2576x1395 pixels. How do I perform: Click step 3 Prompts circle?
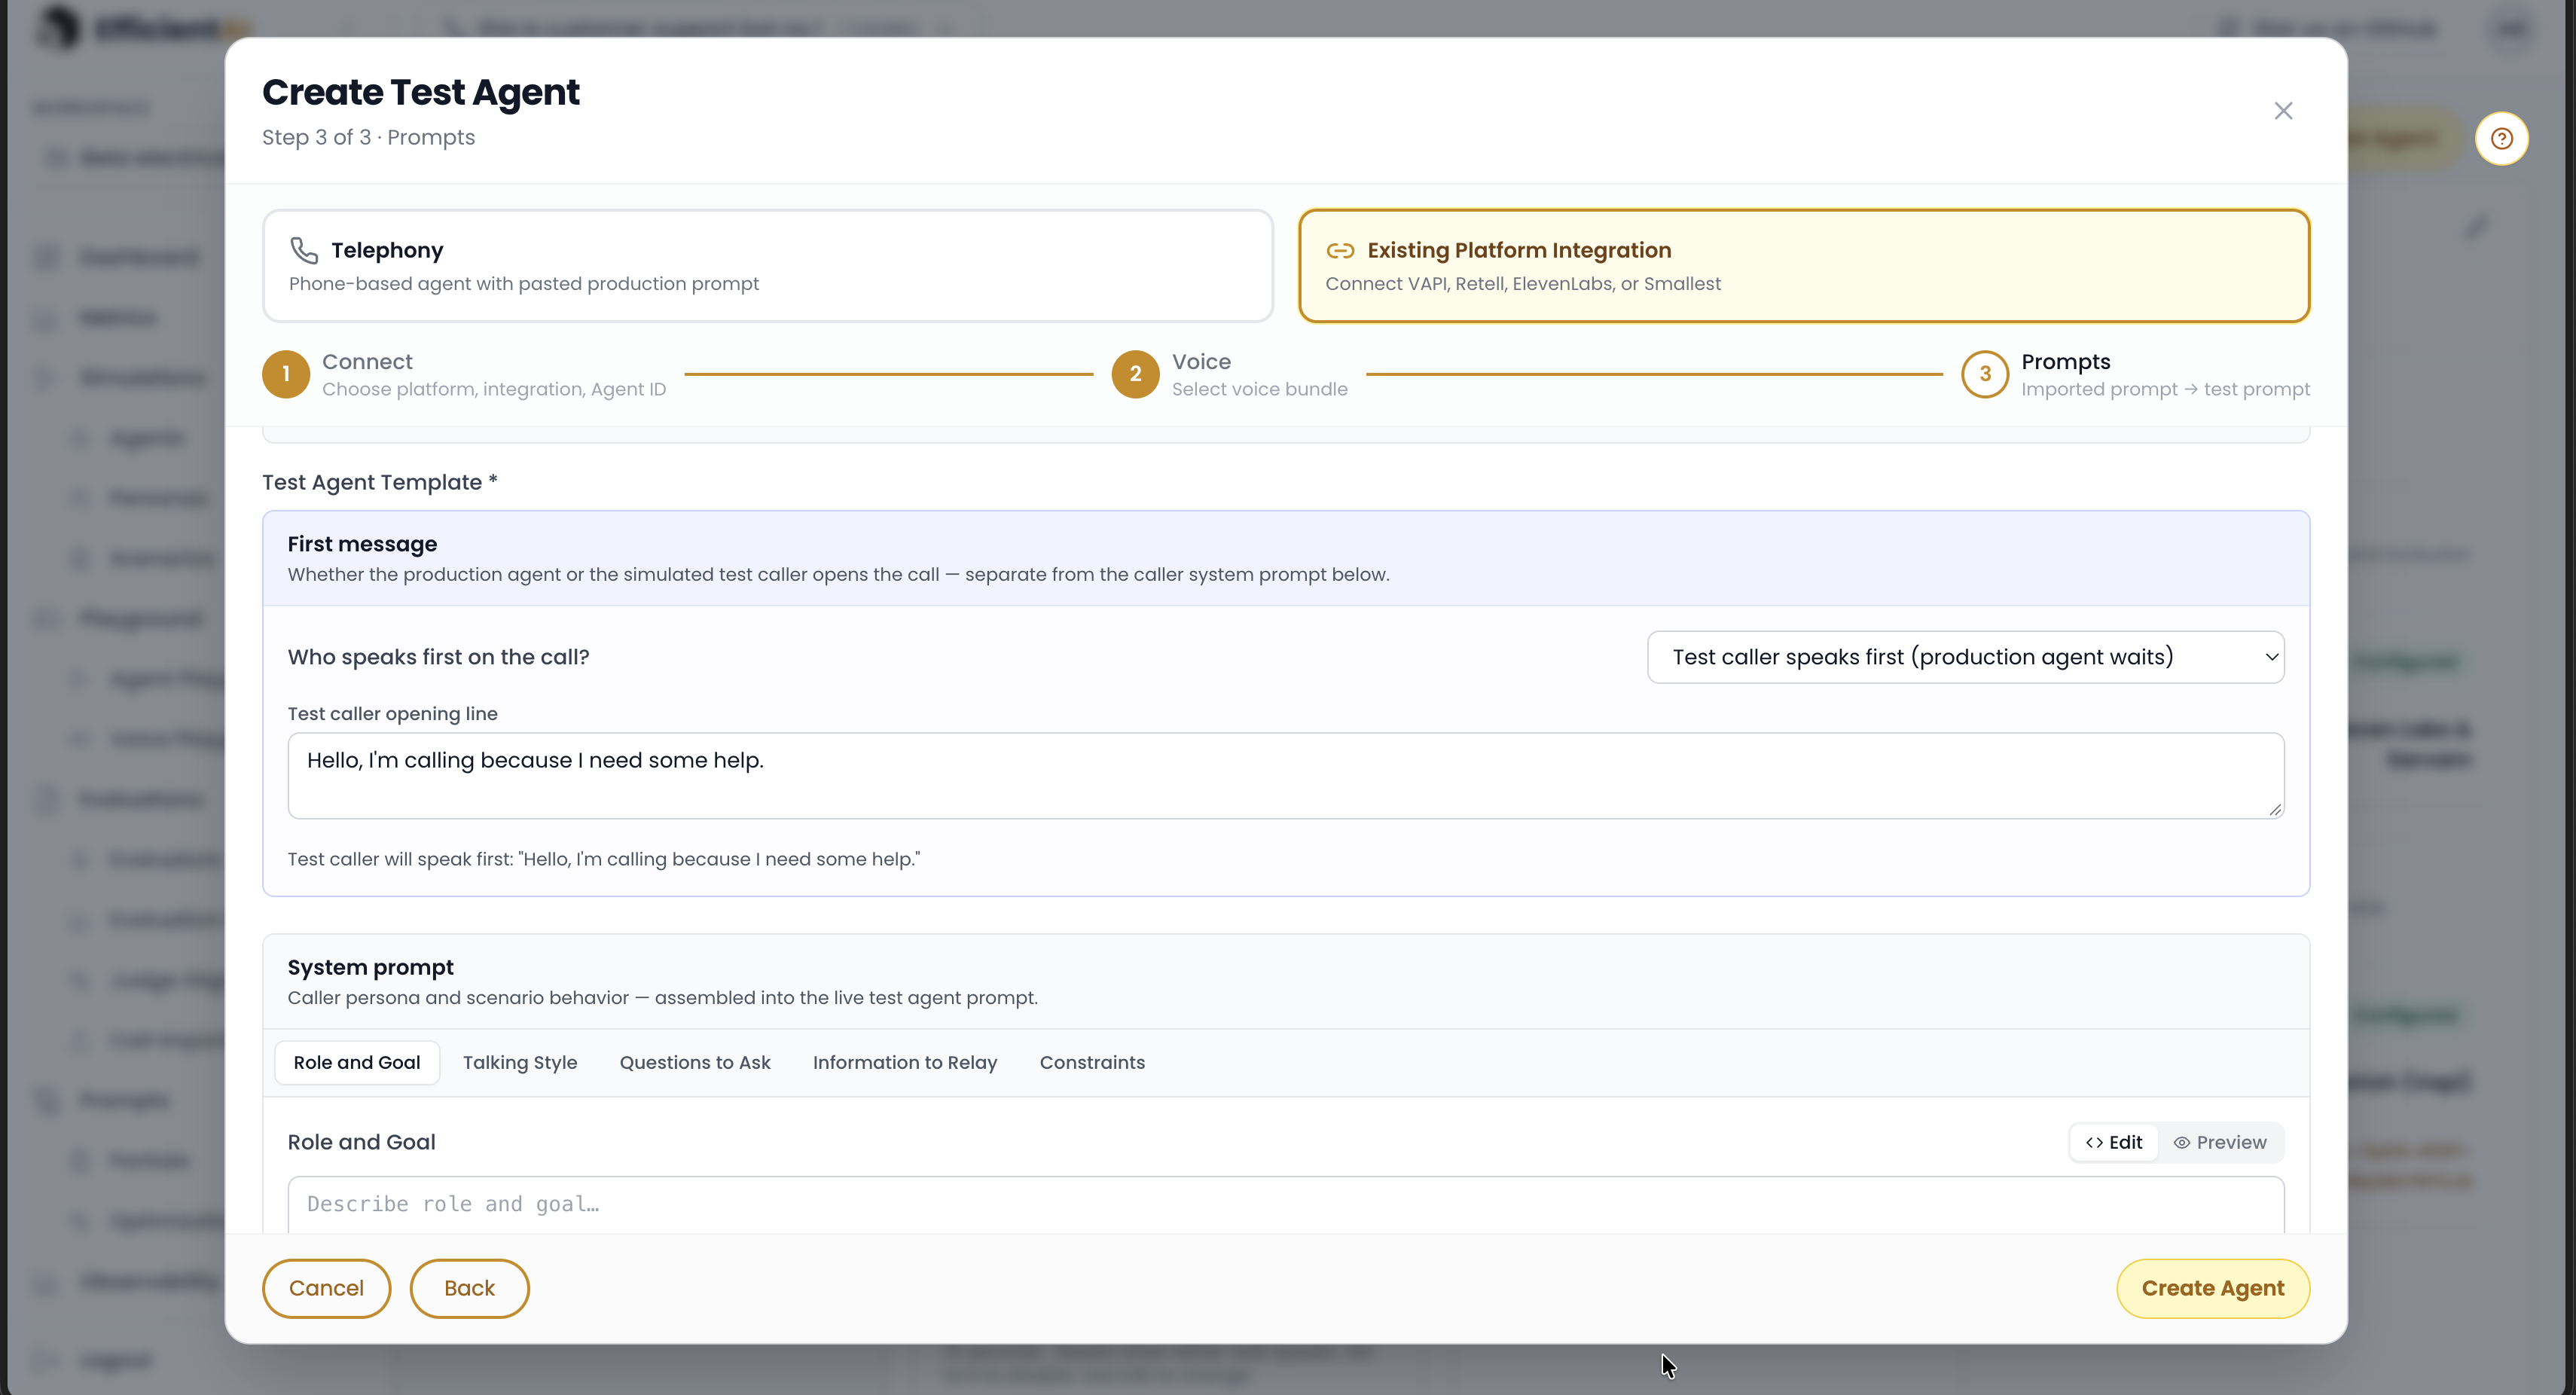(1985, 374)
